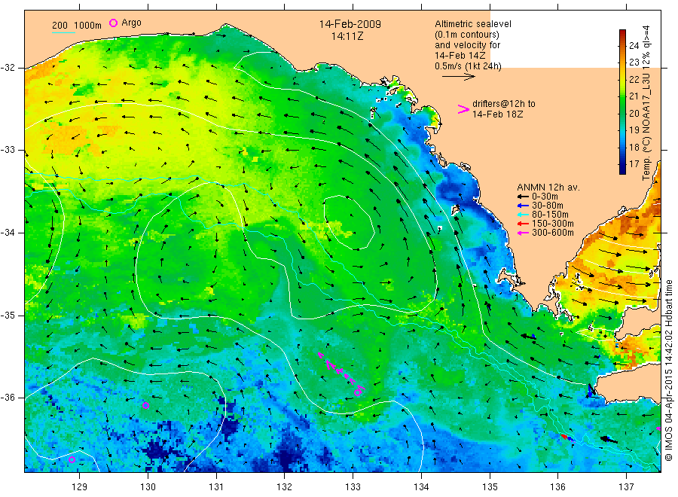Click the color bar value 19
Viewport: 678px width, 497px height.
coord(634,130)
